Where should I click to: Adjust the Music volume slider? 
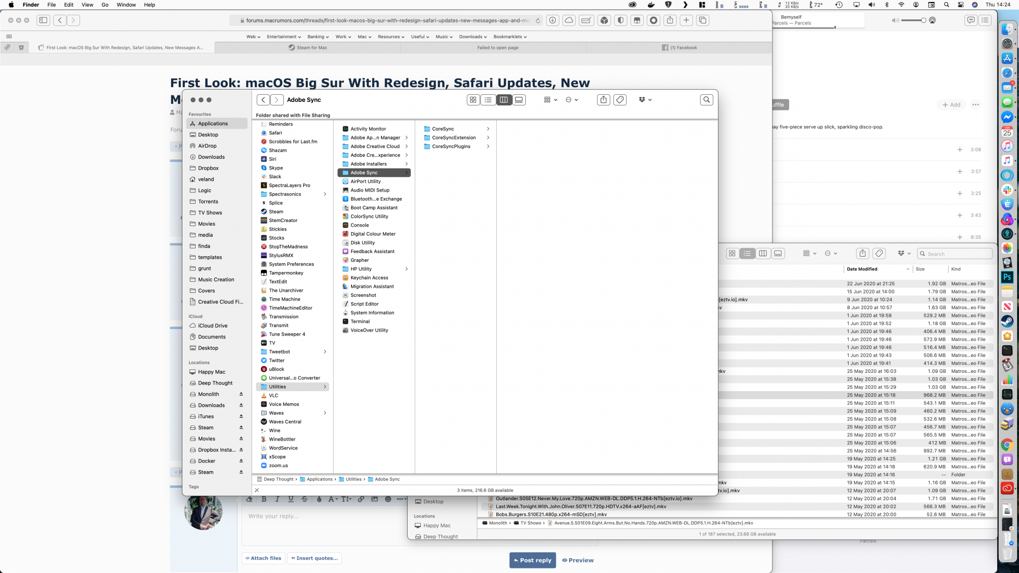(x=913, y=20)
